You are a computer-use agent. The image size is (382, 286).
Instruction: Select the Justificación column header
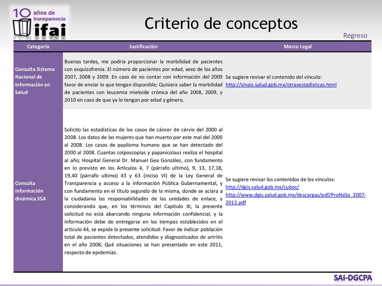(x=143, y=47)
